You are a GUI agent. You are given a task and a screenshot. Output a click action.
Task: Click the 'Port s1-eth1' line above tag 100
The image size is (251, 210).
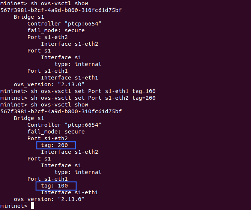(48, 179)
